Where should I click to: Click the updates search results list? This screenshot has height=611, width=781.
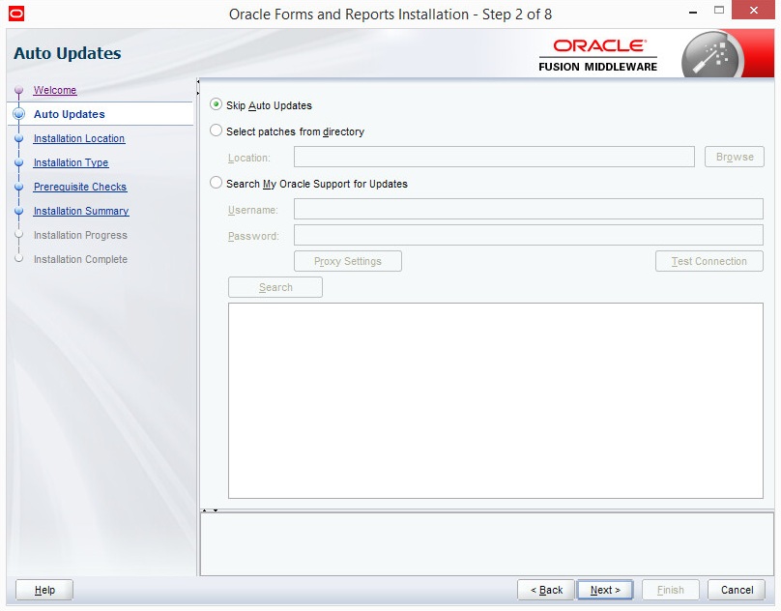point(496,400)
